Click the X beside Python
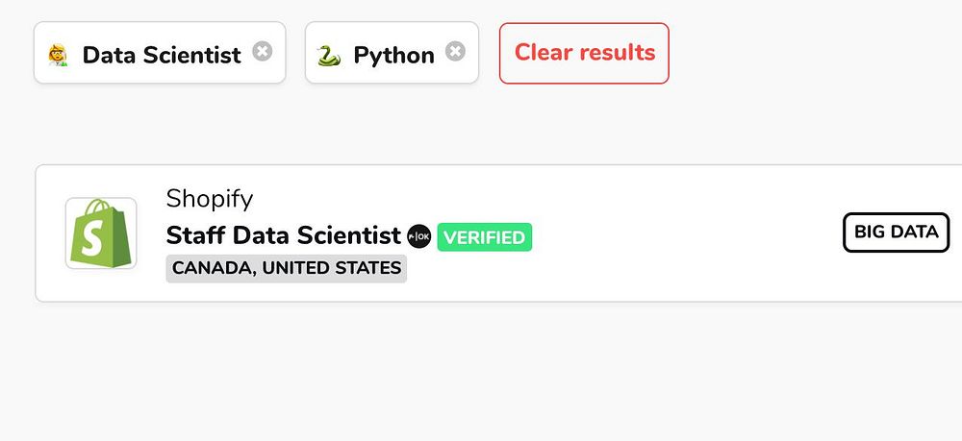 [x=455, y=52]
